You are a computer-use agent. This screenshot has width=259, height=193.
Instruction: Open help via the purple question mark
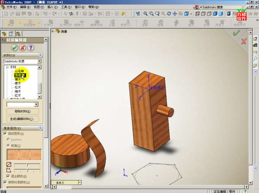pyautogui.click(x=31, y=47)
